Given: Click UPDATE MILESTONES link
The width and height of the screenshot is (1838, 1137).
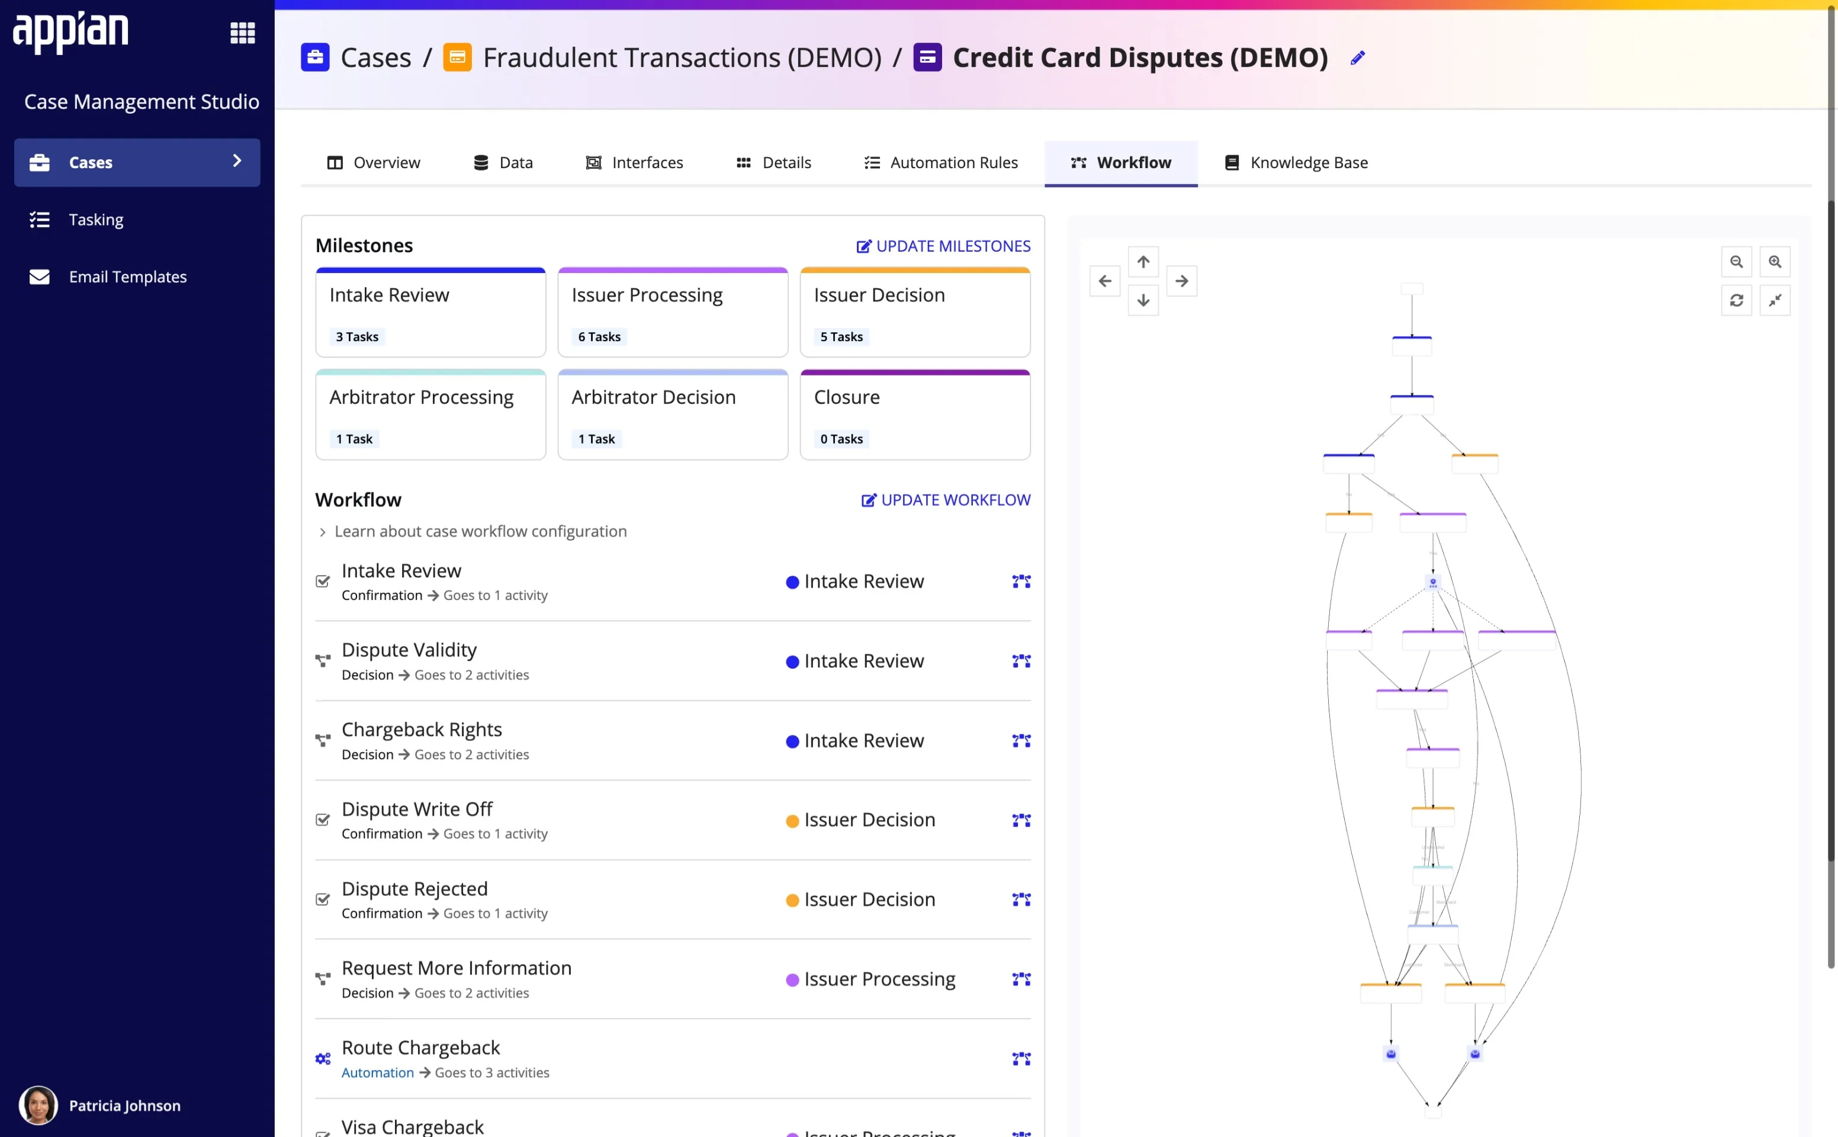Looking at the screenshot, I should (x=943, y=246).
